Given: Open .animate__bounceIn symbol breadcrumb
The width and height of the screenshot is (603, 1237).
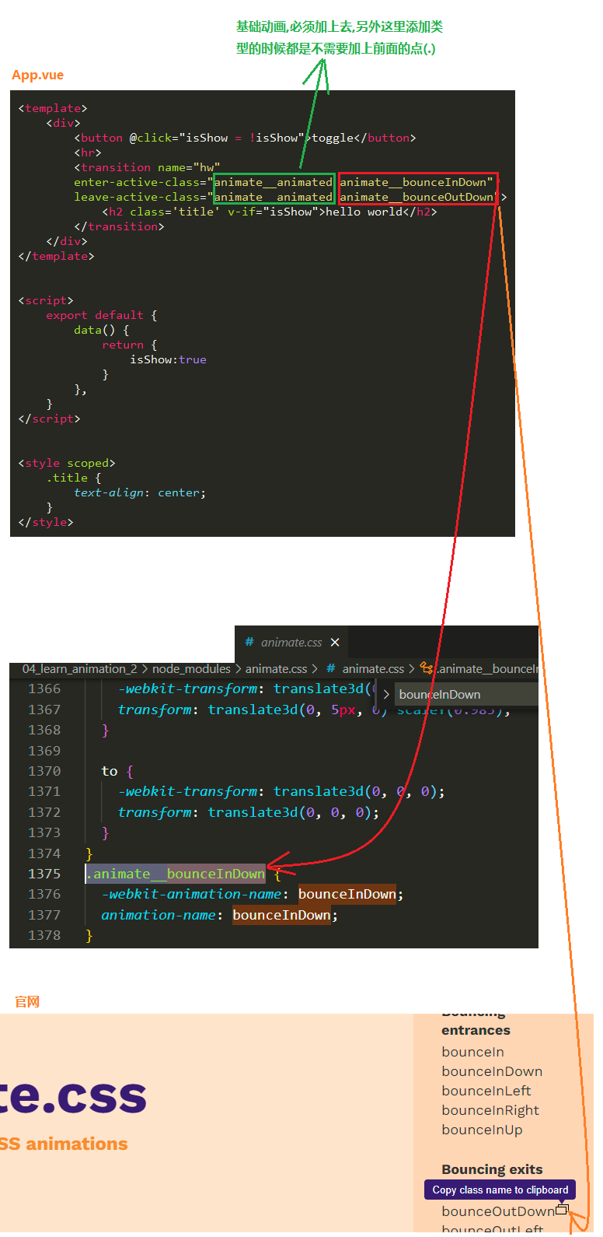Looking at the screenshot, I should [486, 669].
